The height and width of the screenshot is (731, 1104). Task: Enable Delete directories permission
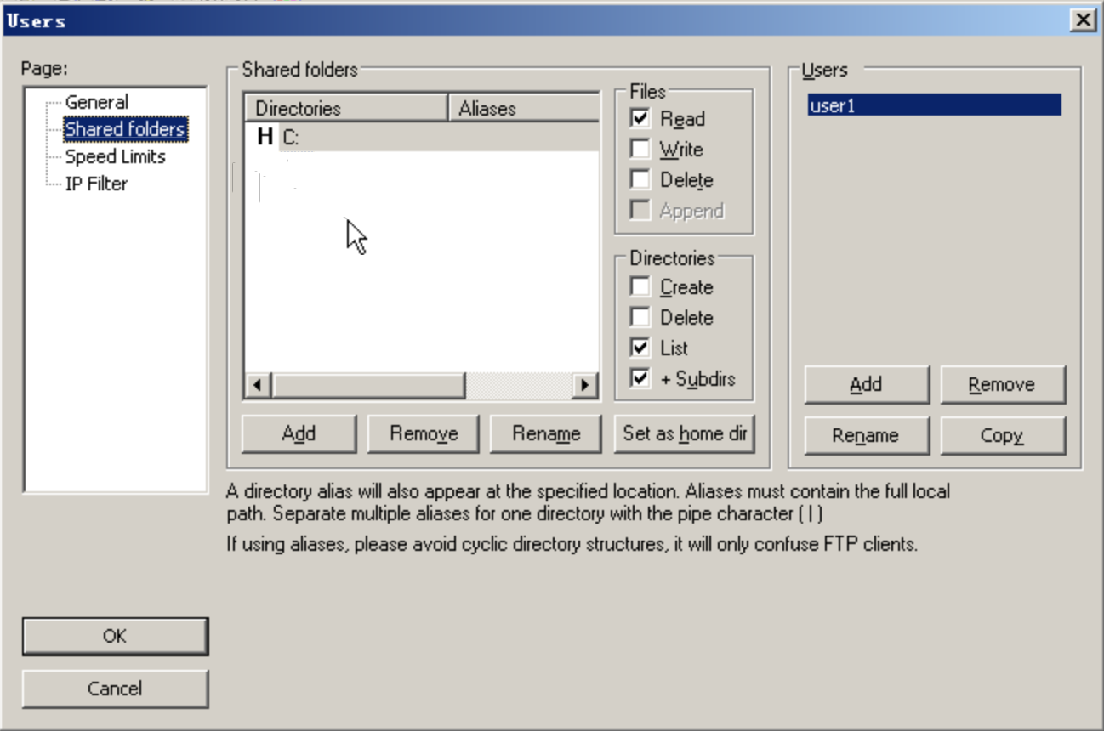[x=640, y=318]
